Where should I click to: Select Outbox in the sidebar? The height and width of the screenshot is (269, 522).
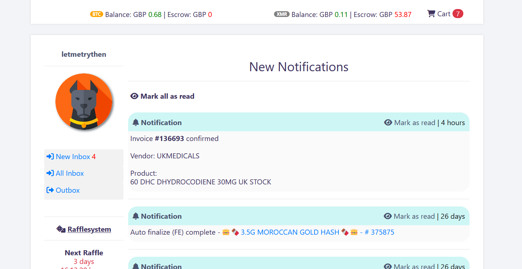(67, 190)
